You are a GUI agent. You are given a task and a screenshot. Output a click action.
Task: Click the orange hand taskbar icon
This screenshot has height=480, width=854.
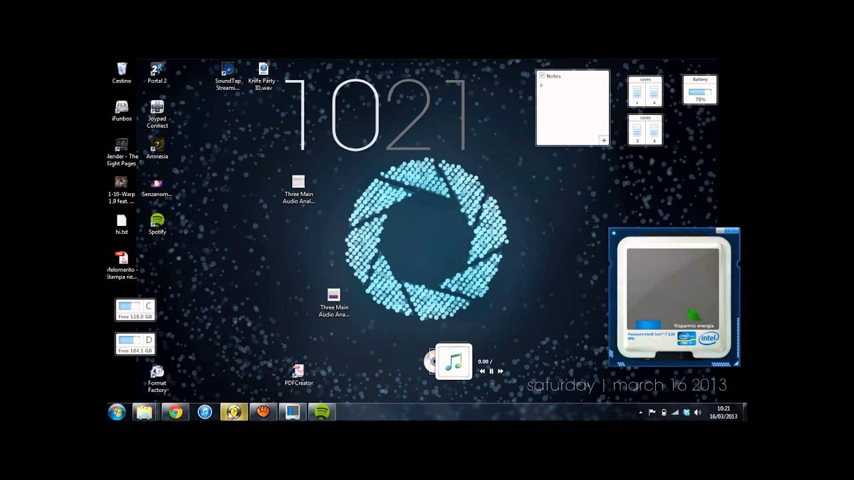tap(263, 413)
